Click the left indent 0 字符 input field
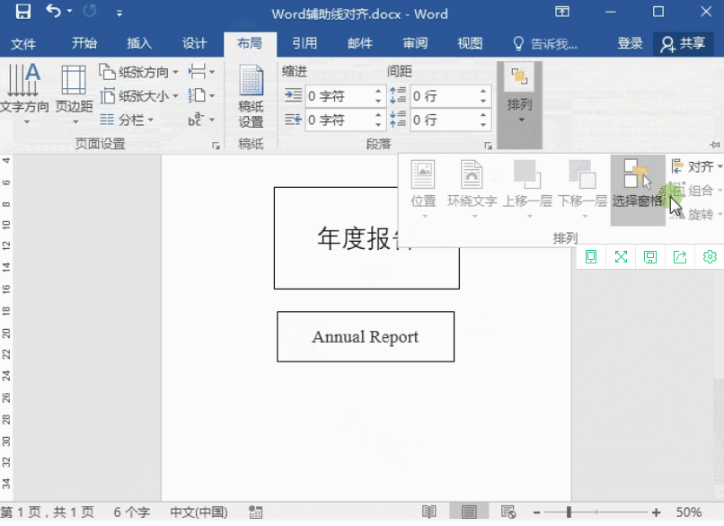Image resolution: width=724 pixels, height=526 pixels. 337,96
